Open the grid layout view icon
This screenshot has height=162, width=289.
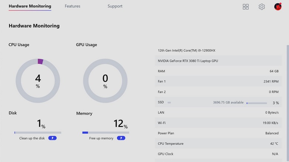point(246,7)
